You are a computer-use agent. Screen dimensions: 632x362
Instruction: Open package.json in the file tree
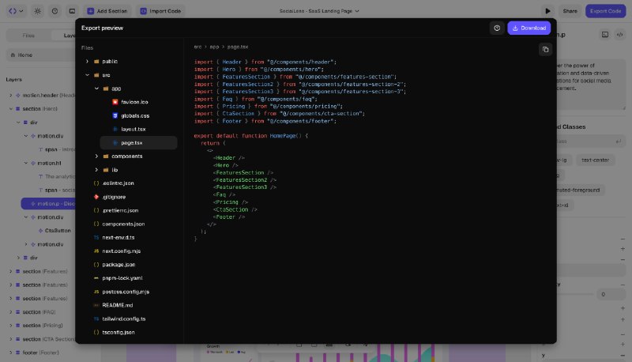118,265
